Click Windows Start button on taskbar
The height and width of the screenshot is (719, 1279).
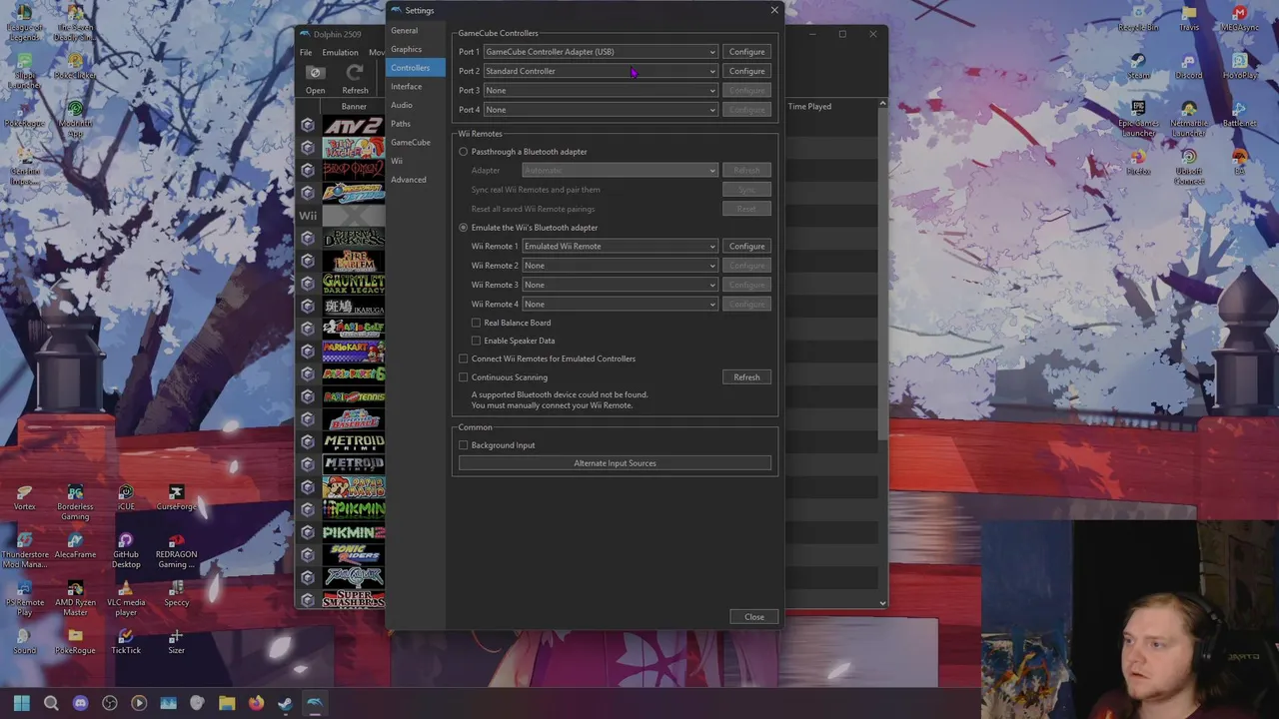coord(22,703)
